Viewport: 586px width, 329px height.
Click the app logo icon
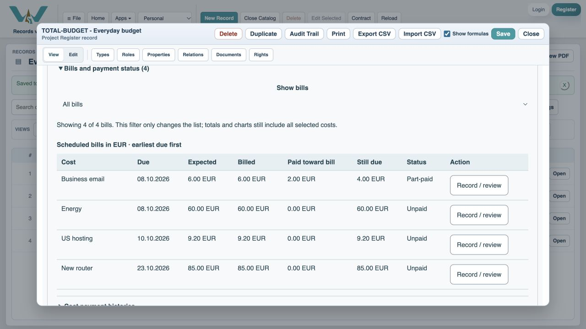28,15
